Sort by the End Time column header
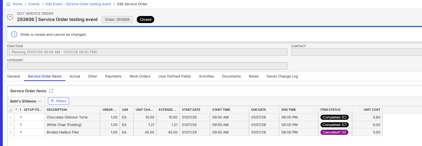This screenshot has height=146, width=422. point(298,110)
